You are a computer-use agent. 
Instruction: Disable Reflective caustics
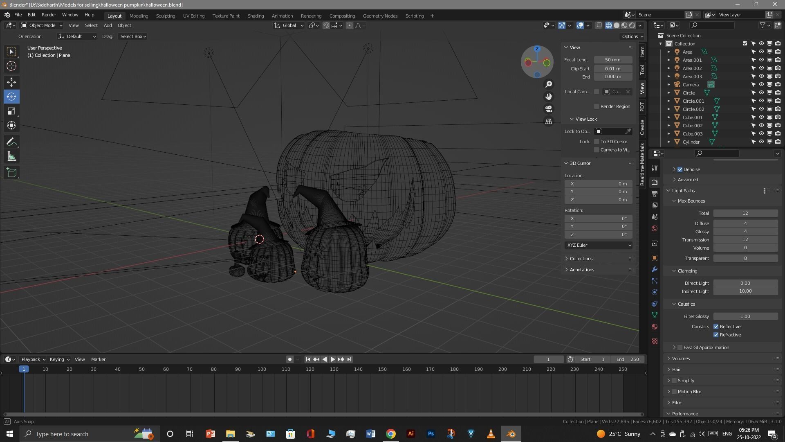[x=716, y=327]
